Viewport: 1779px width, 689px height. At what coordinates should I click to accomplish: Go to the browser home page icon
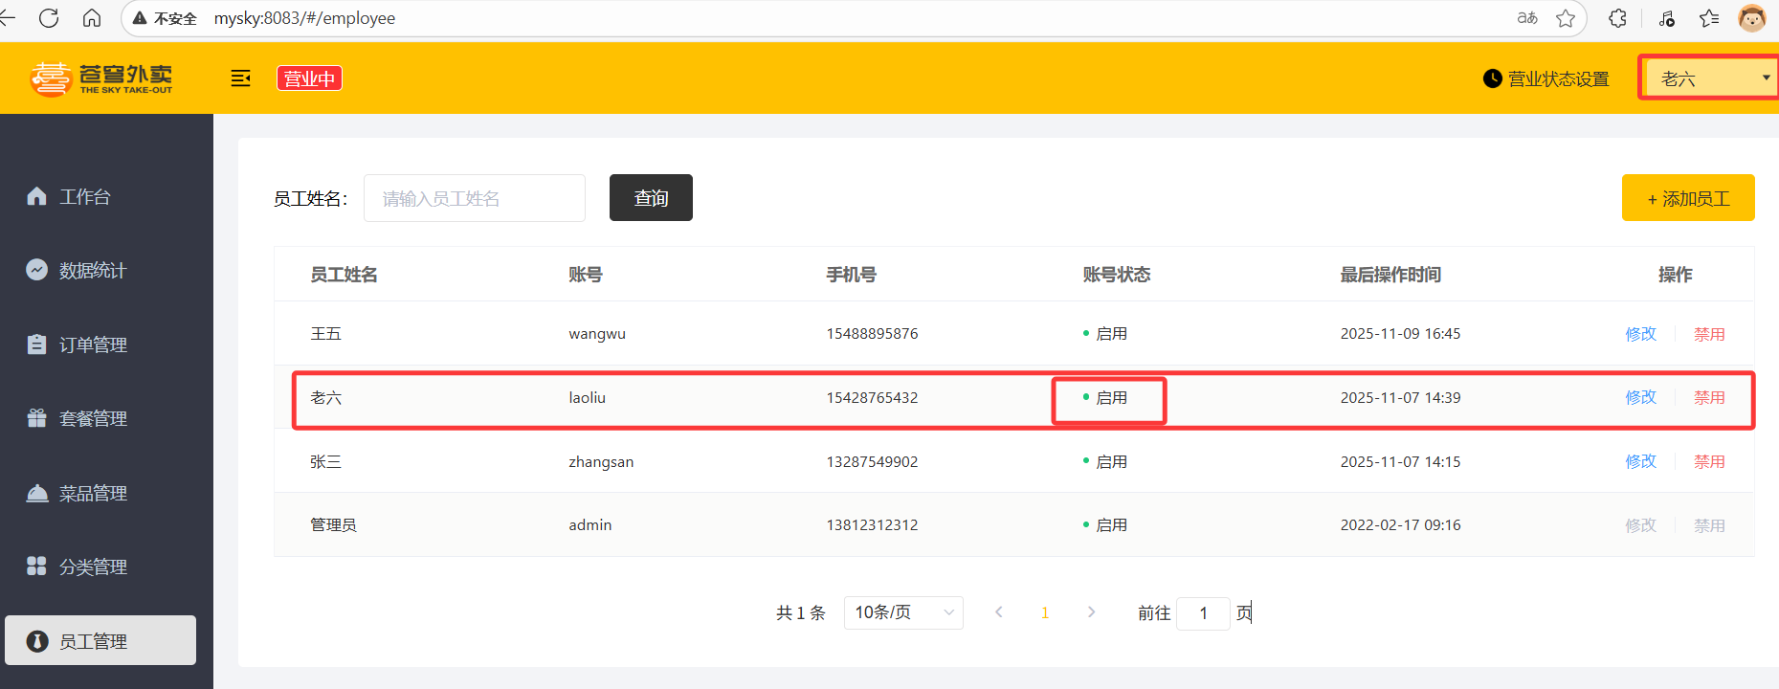(92, 18)
